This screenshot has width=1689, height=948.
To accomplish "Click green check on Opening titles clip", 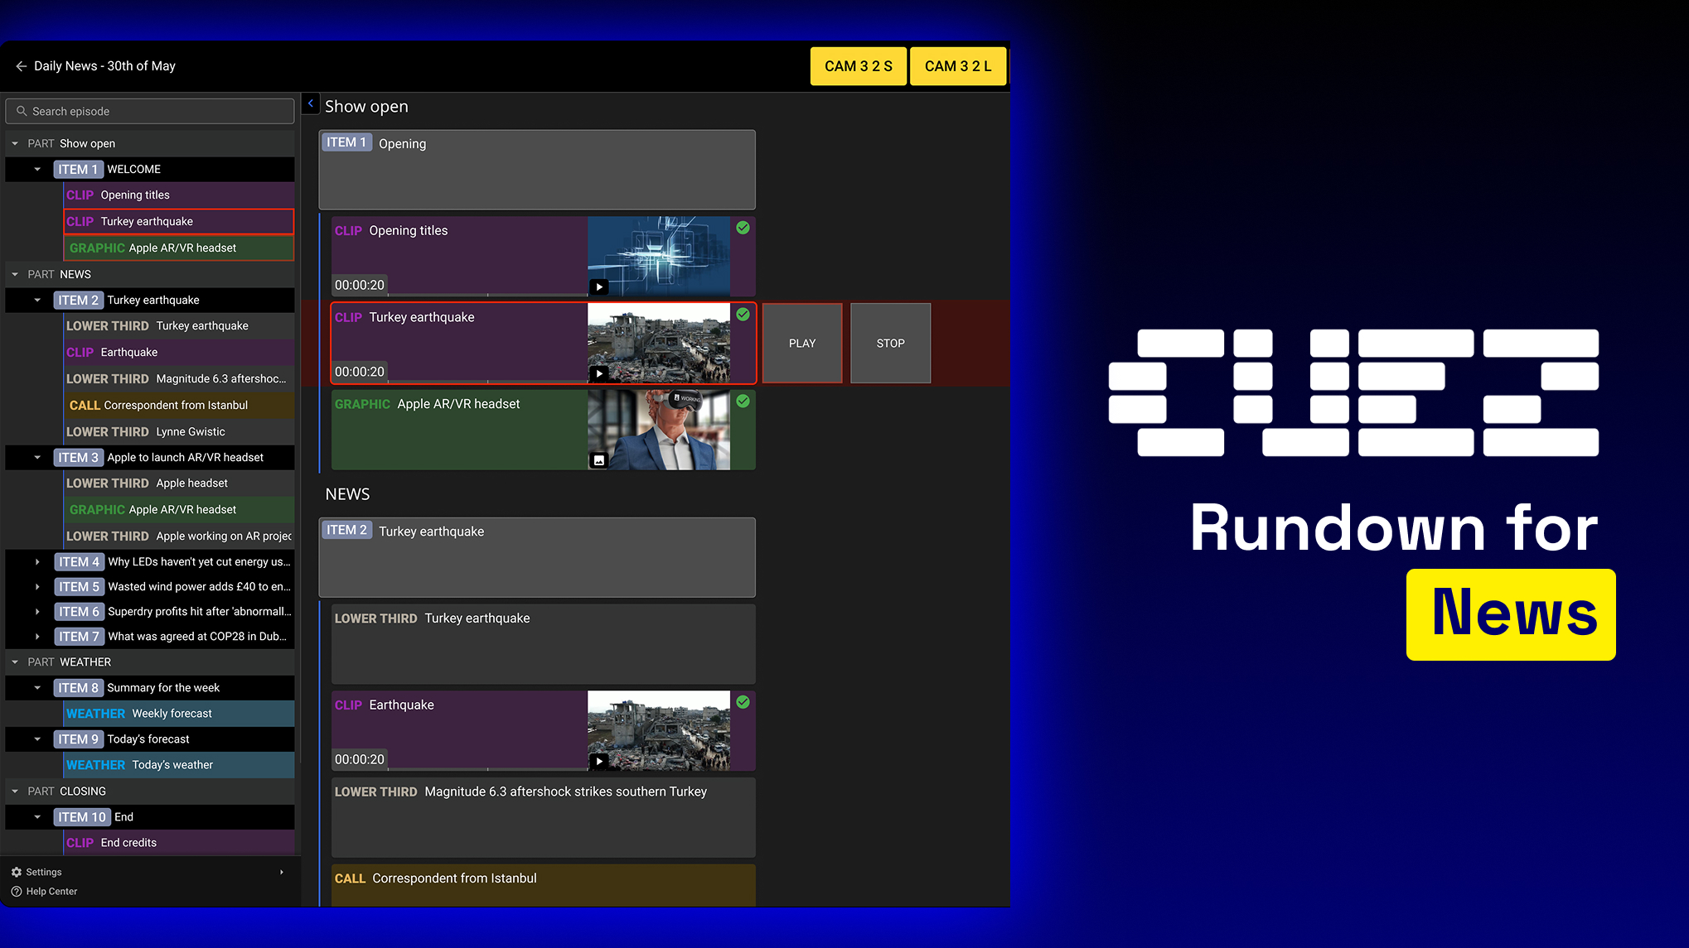I will point(743,228).
